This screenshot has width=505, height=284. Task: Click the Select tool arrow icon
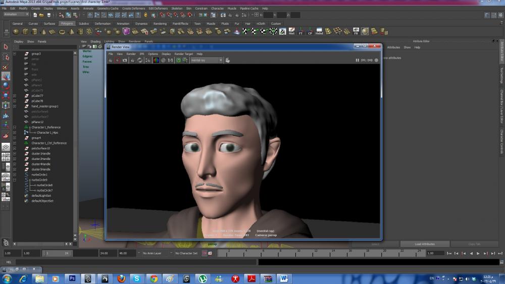click(x=6, y=47)
